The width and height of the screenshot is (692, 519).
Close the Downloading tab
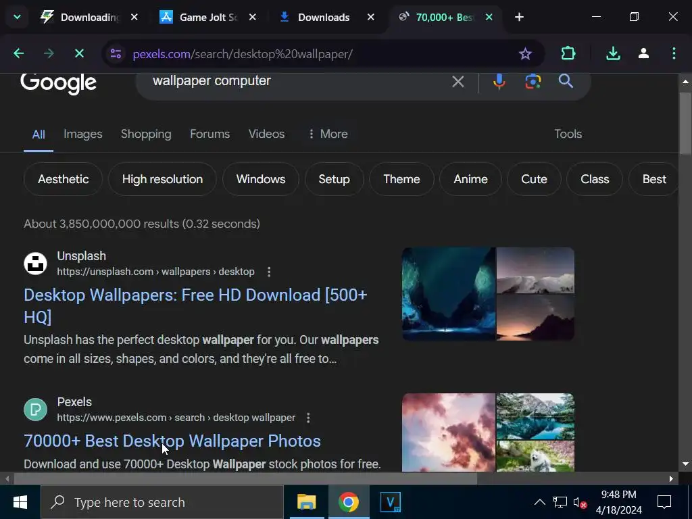pyautogui.click(x=134, y=17)
